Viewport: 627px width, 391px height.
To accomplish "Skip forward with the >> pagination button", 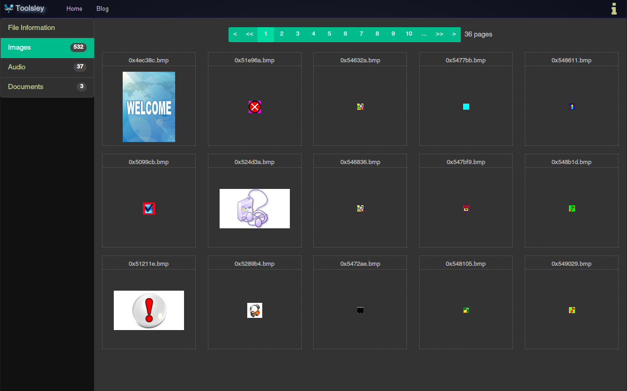I will 440,34.
